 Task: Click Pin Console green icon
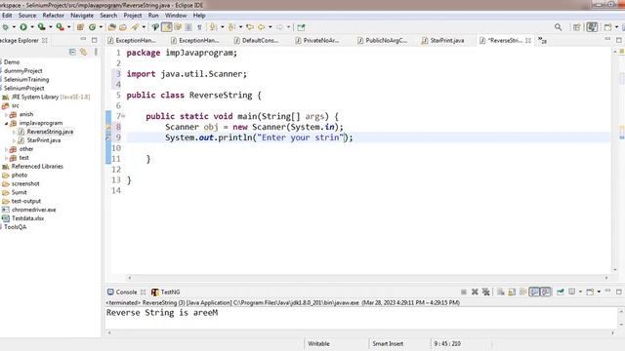coord(560,292)
